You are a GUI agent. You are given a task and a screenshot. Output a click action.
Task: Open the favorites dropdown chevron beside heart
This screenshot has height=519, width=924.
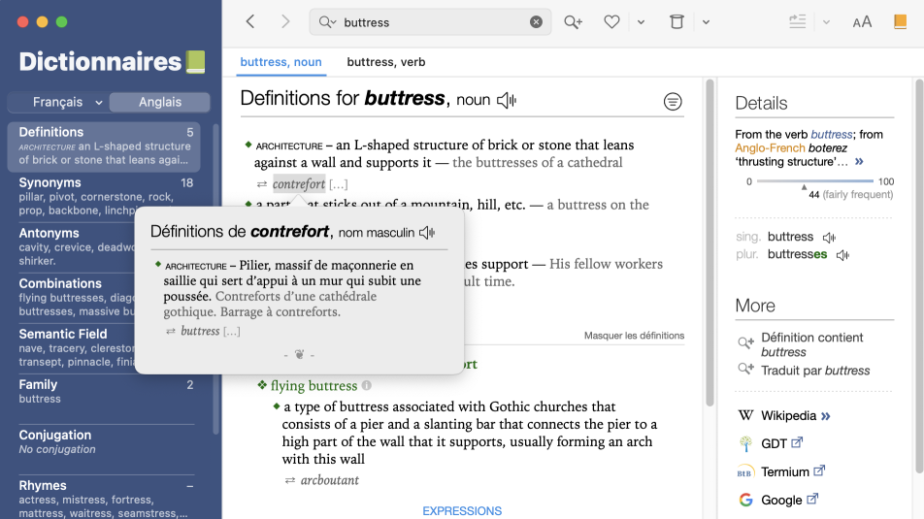641,22
